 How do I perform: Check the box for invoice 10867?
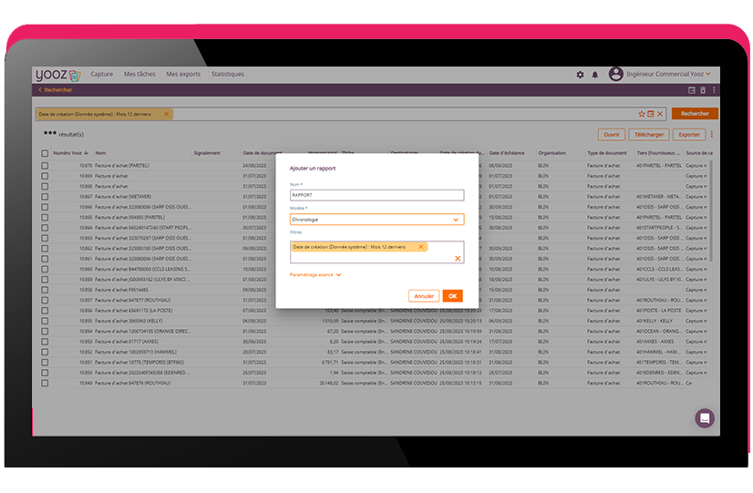click(x=45, y=196)
